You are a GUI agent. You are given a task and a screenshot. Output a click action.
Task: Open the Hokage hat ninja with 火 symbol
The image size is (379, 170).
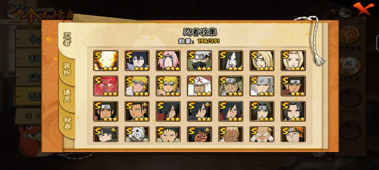pos(199,86)
